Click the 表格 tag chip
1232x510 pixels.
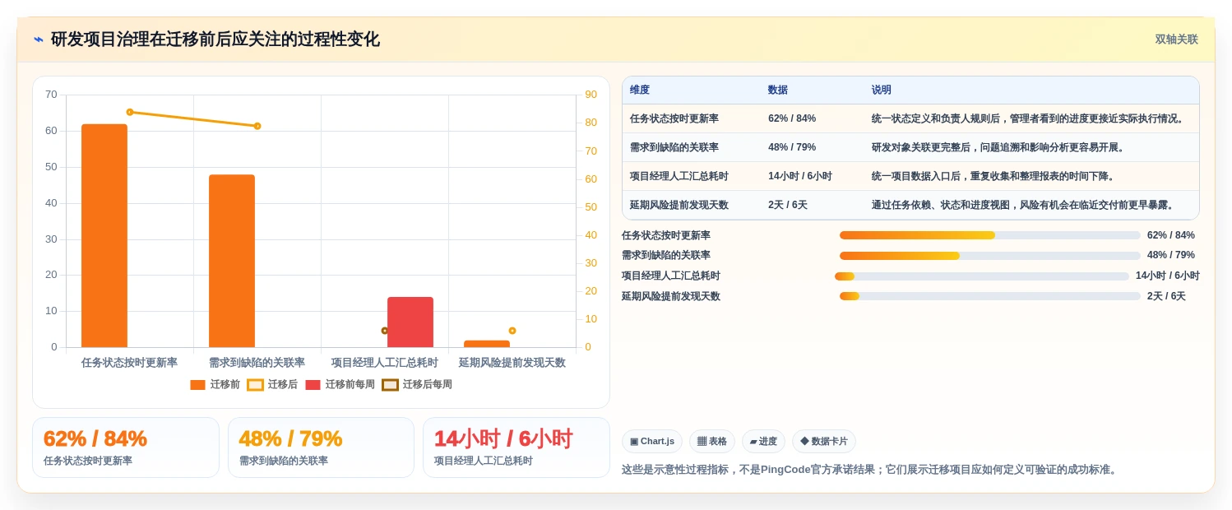point(712,442)
